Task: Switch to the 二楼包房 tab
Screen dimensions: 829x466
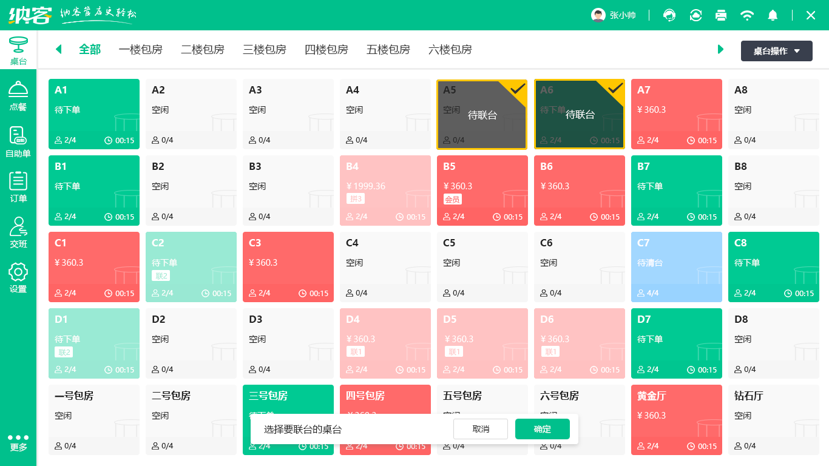Action: coord(203,50)
